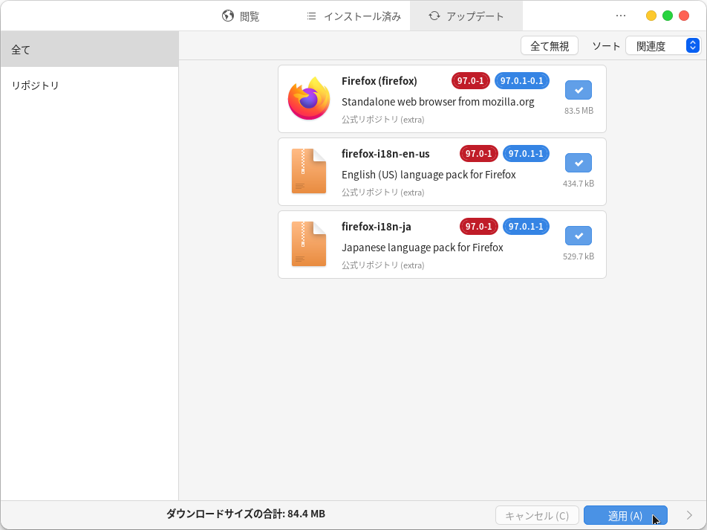Expand details with the bottom-right chevron arrow
Image resolution: width=707 pixels, height=530 pixels.
[689, 515]
